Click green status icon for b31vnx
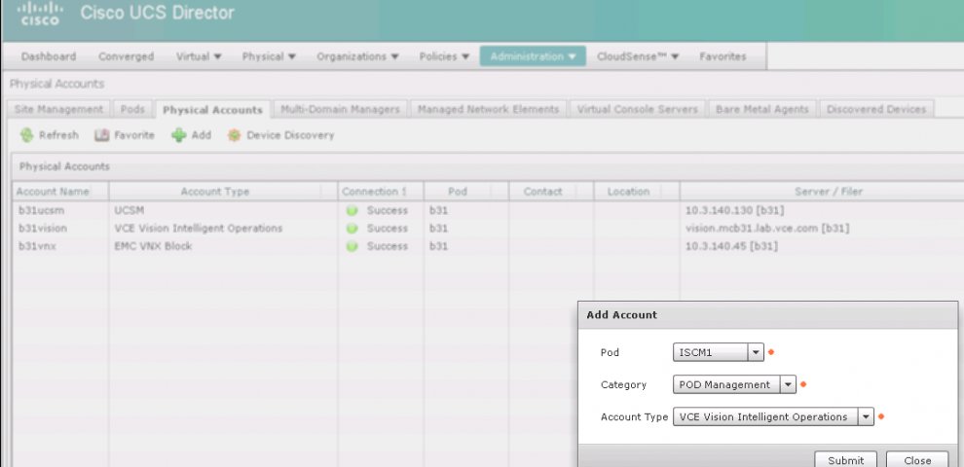 352,246
